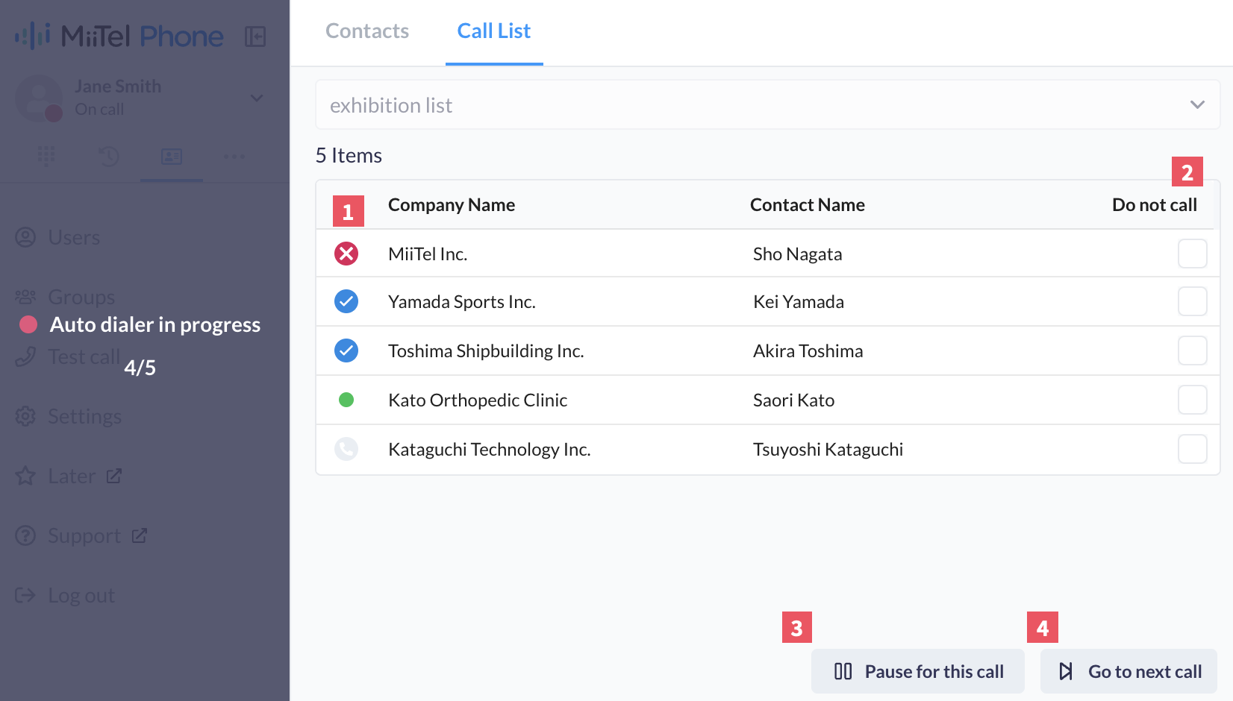Click the red auto dialer recording dot
Image resolution: width=1233 pixels, height=701 pixels.
point(28,324)
